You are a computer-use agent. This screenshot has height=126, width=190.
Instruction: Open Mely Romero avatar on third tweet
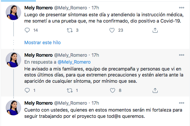(x=13, y=108)
